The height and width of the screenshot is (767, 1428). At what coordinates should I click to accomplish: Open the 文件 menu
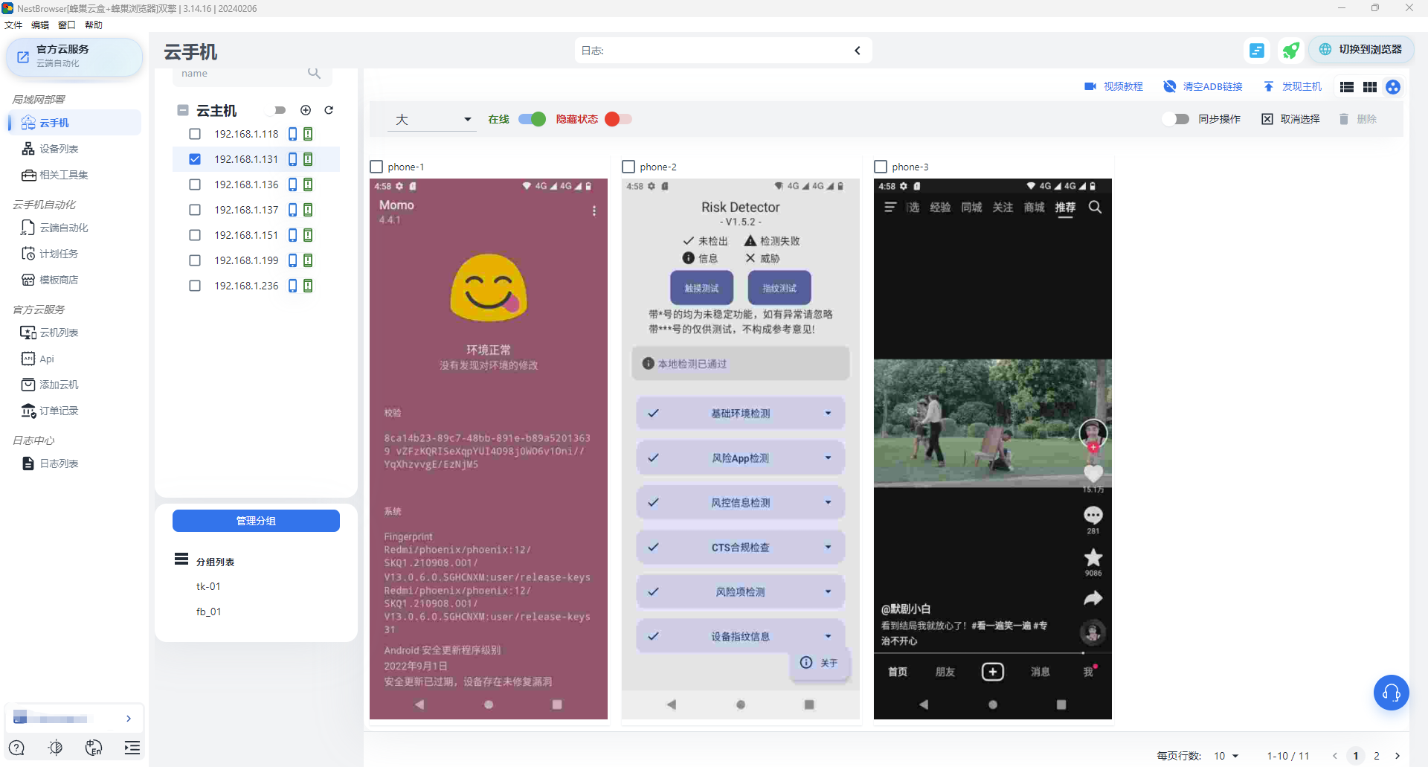tap(13, 25)
